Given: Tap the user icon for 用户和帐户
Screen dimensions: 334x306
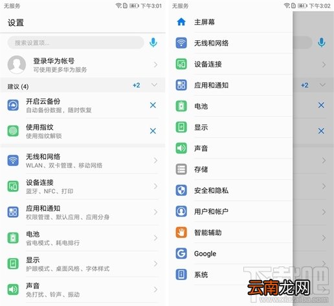Looking at the screenshot, I should (181, 211).
